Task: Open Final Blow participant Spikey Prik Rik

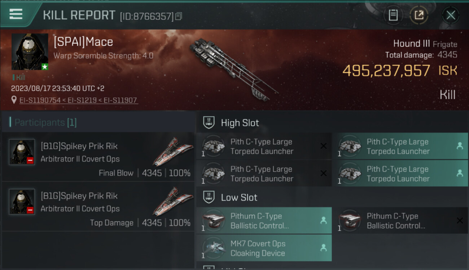Action: point(79,146)
